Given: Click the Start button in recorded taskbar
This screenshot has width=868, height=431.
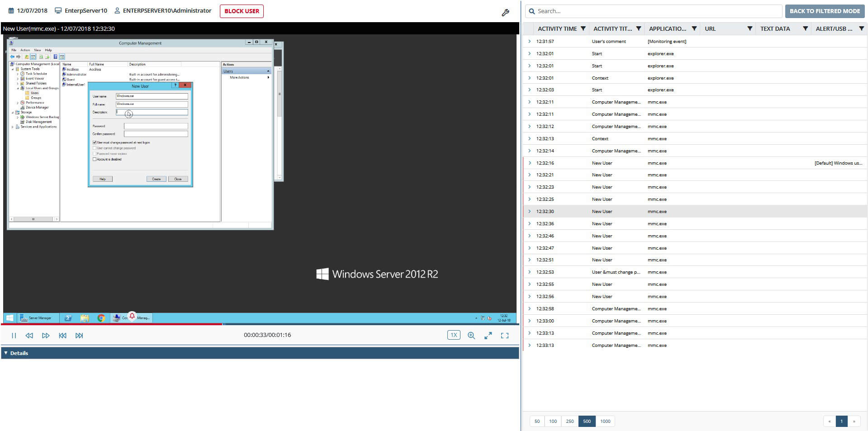Looking at the screenshot, I should click(9, 318).
